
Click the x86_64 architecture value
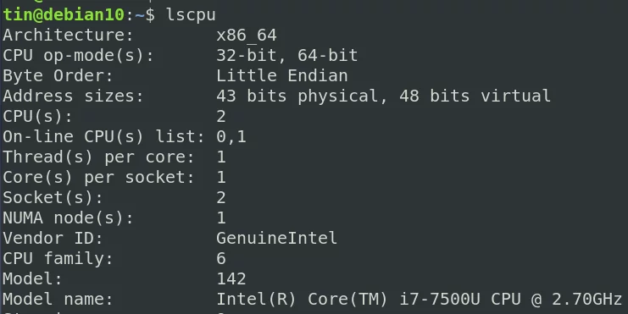247,36
